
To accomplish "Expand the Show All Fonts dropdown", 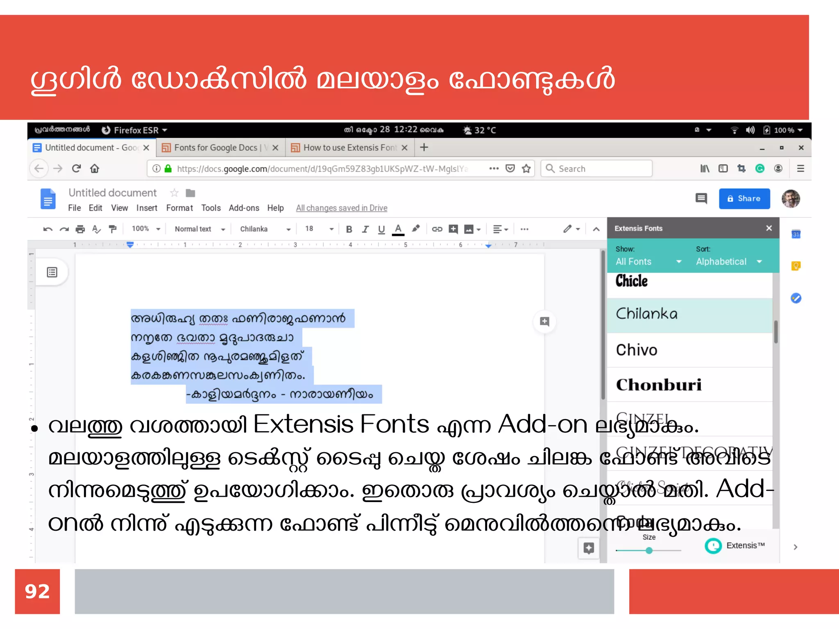I will coord(648,262).
